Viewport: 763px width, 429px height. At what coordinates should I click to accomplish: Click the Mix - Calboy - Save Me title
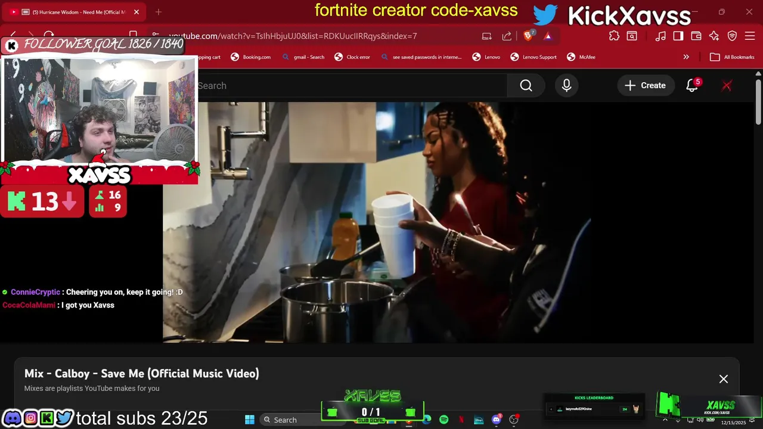click(142, 374)
